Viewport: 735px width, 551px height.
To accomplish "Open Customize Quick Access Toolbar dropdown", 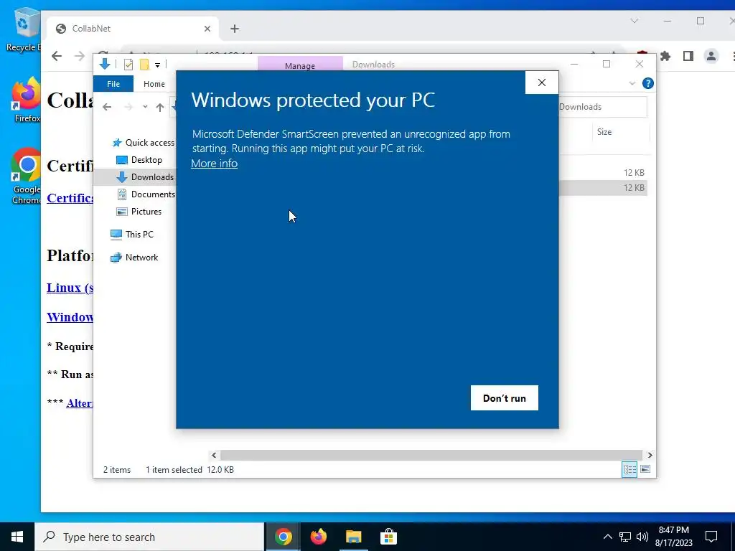I will pos(157,65).
